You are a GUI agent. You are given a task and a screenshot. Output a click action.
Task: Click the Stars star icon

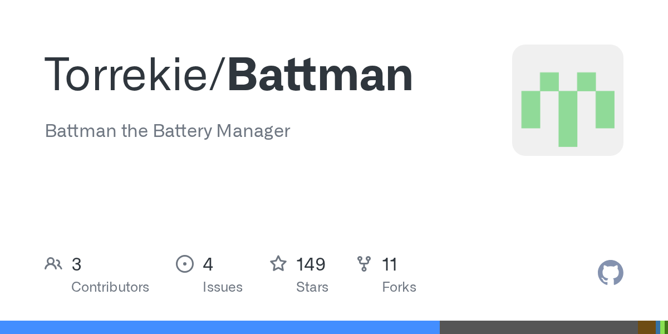278,264
